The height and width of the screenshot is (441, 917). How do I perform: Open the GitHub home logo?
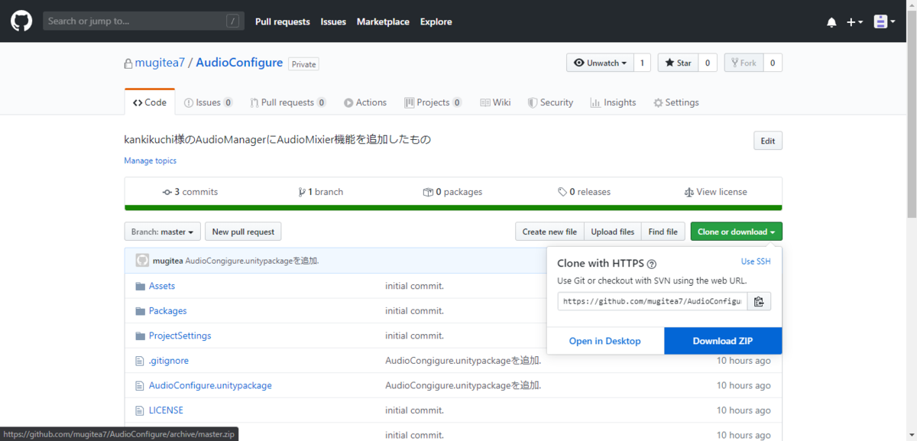pyautogui.click(x=21, y=21)
